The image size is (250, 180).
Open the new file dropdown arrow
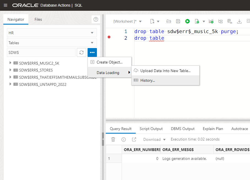coord(158,22)
